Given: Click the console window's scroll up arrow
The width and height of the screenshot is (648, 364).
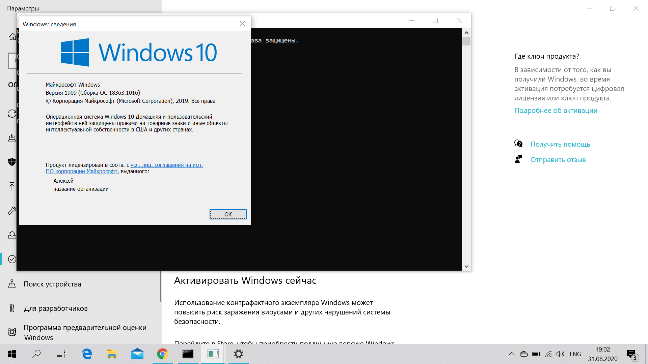Looking at the screenshot, I should [x=466, y=33].
